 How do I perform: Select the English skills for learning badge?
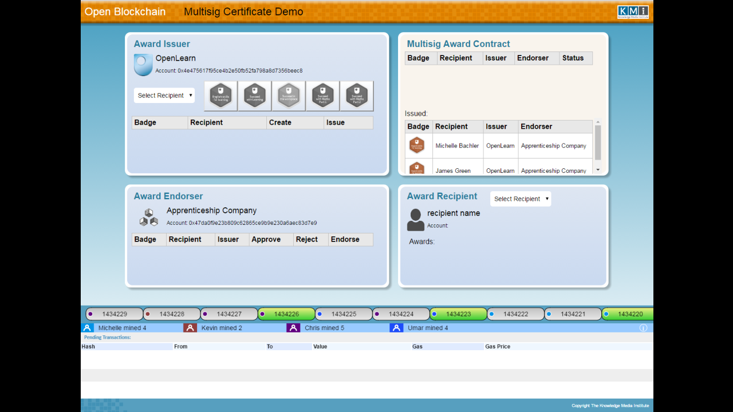220,96
